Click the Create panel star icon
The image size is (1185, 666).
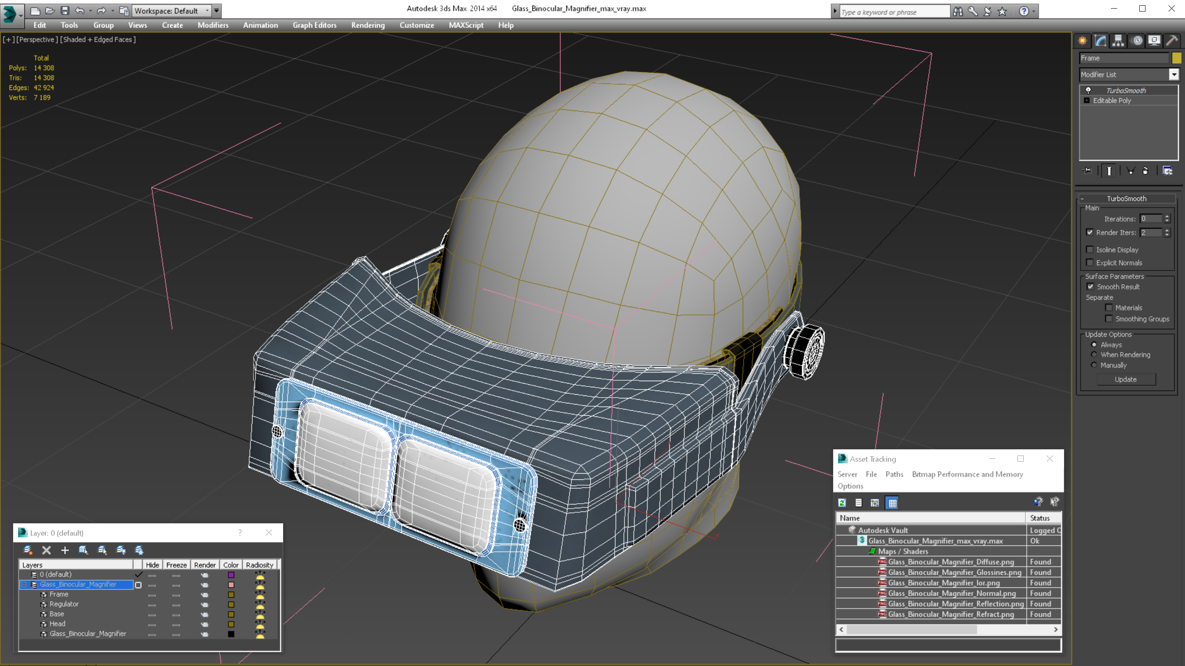click(x=1083, y=41)
